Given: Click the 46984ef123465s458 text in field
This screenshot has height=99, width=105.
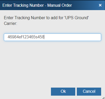Looking at the screenshot, I should point(26,37).
